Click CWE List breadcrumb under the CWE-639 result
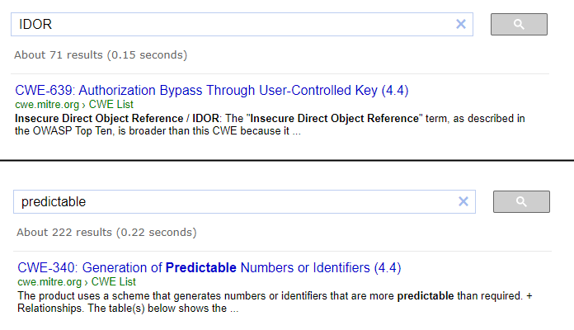 111,105
